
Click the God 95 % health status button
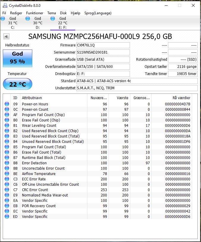[x=18, y=58]
